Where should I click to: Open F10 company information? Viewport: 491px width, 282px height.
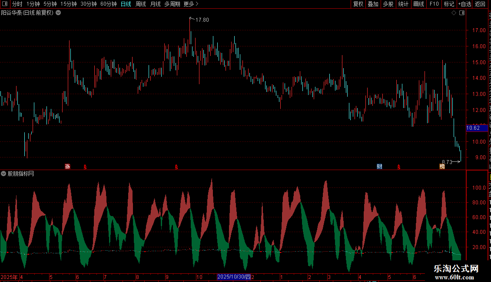pyautogui.click(x=434, y=4)
